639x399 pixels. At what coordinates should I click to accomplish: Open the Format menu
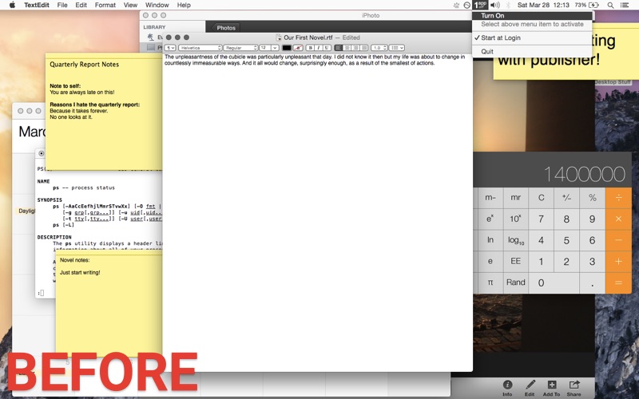(105, 5)
